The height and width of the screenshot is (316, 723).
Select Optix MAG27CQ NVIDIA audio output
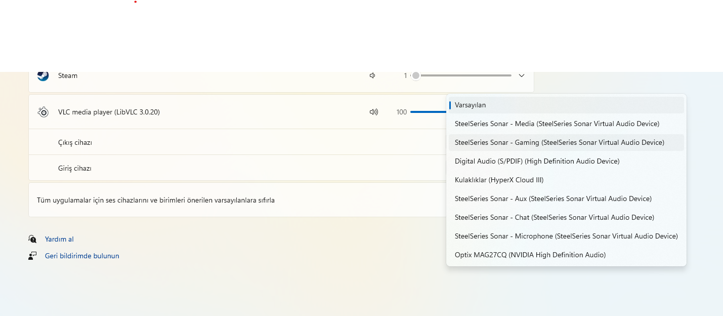566,255
